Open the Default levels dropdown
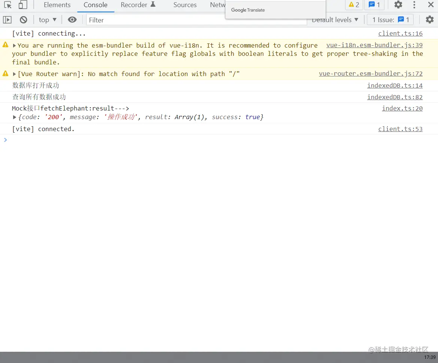Viewport: 438px width, 363px height. pyautogui.click(x=335, y=20)
